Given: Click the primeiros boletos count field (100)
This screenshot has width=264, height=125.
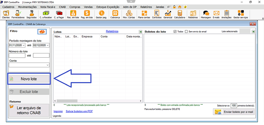Looking at the screenshot, I should coord(233,106).
